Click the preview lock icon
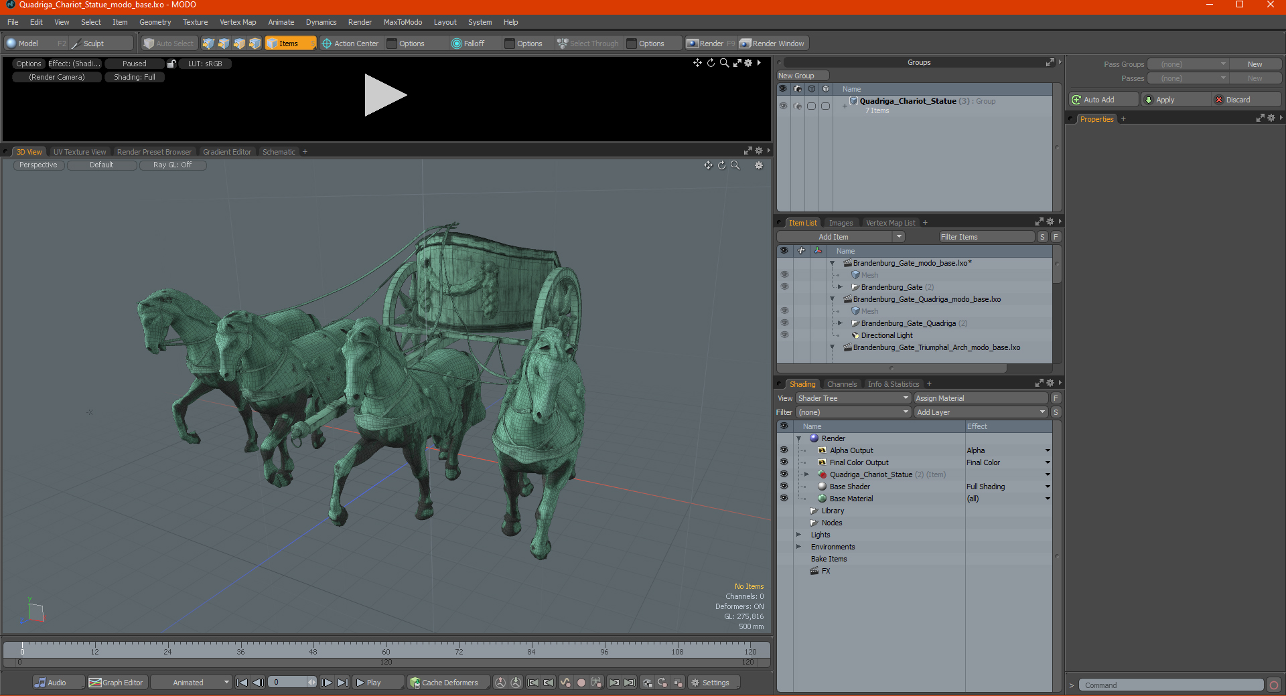 [171, 64]
